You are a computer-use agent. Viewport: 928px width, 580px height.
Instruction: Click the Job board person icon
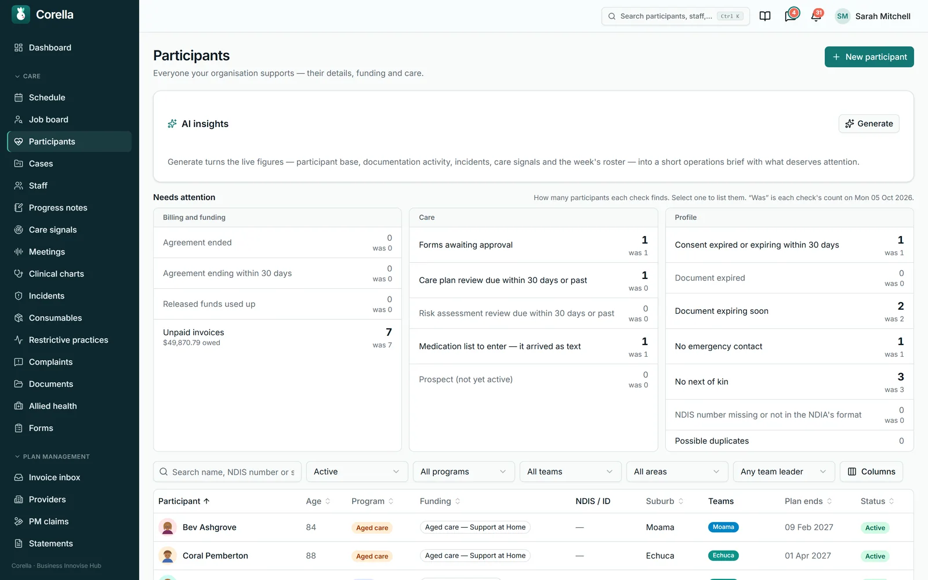[19, 119]
